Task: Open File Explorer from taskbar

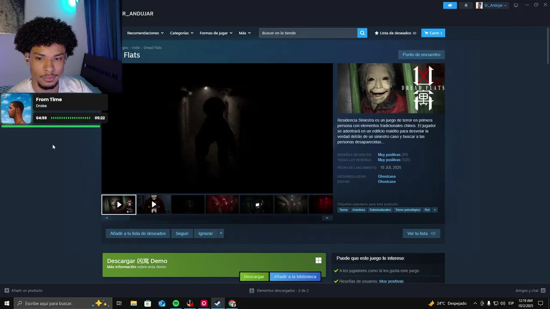Action: tap(134, 303)
